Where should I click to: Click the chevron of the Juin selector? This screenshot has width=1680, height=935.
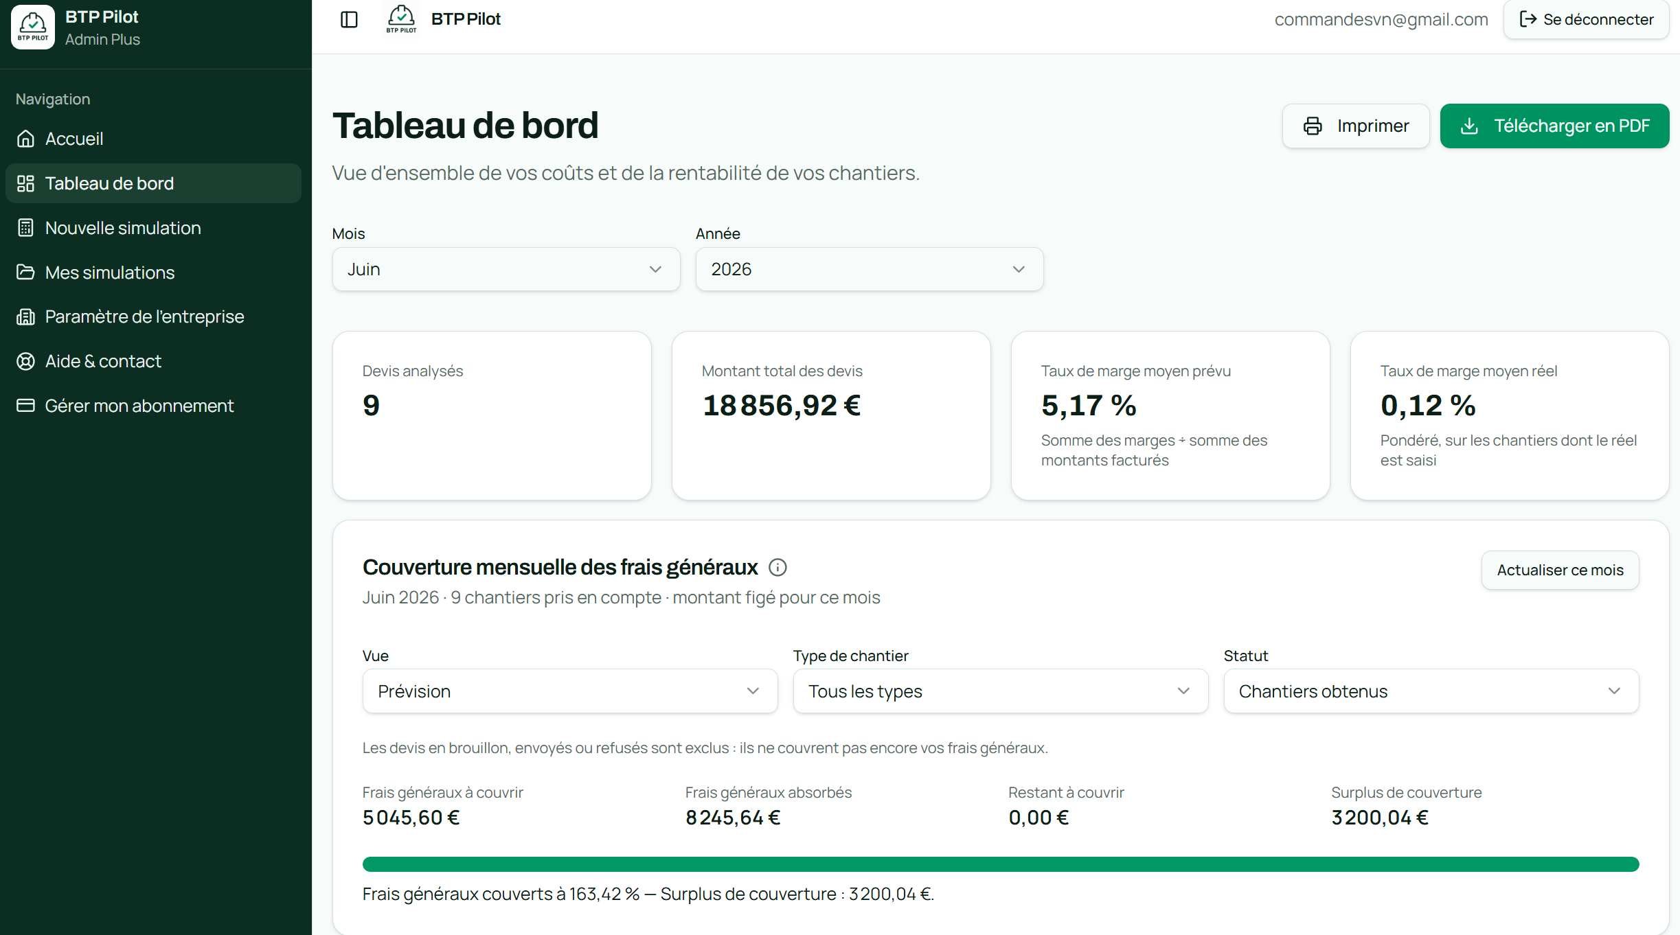coord(655,269)
